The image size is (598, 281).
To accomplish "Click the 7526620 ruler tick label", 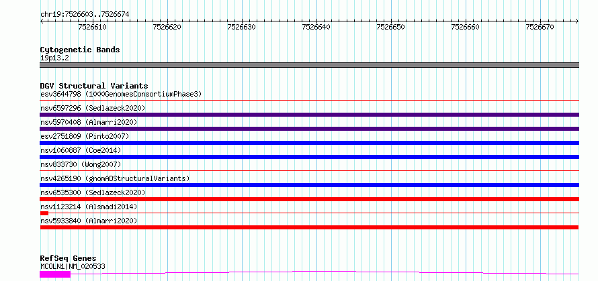I will pos(167,27).
